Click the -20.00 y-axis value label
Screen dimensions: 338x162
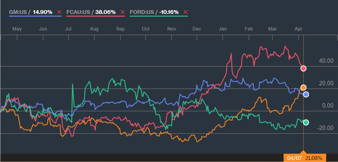point(325,128)
